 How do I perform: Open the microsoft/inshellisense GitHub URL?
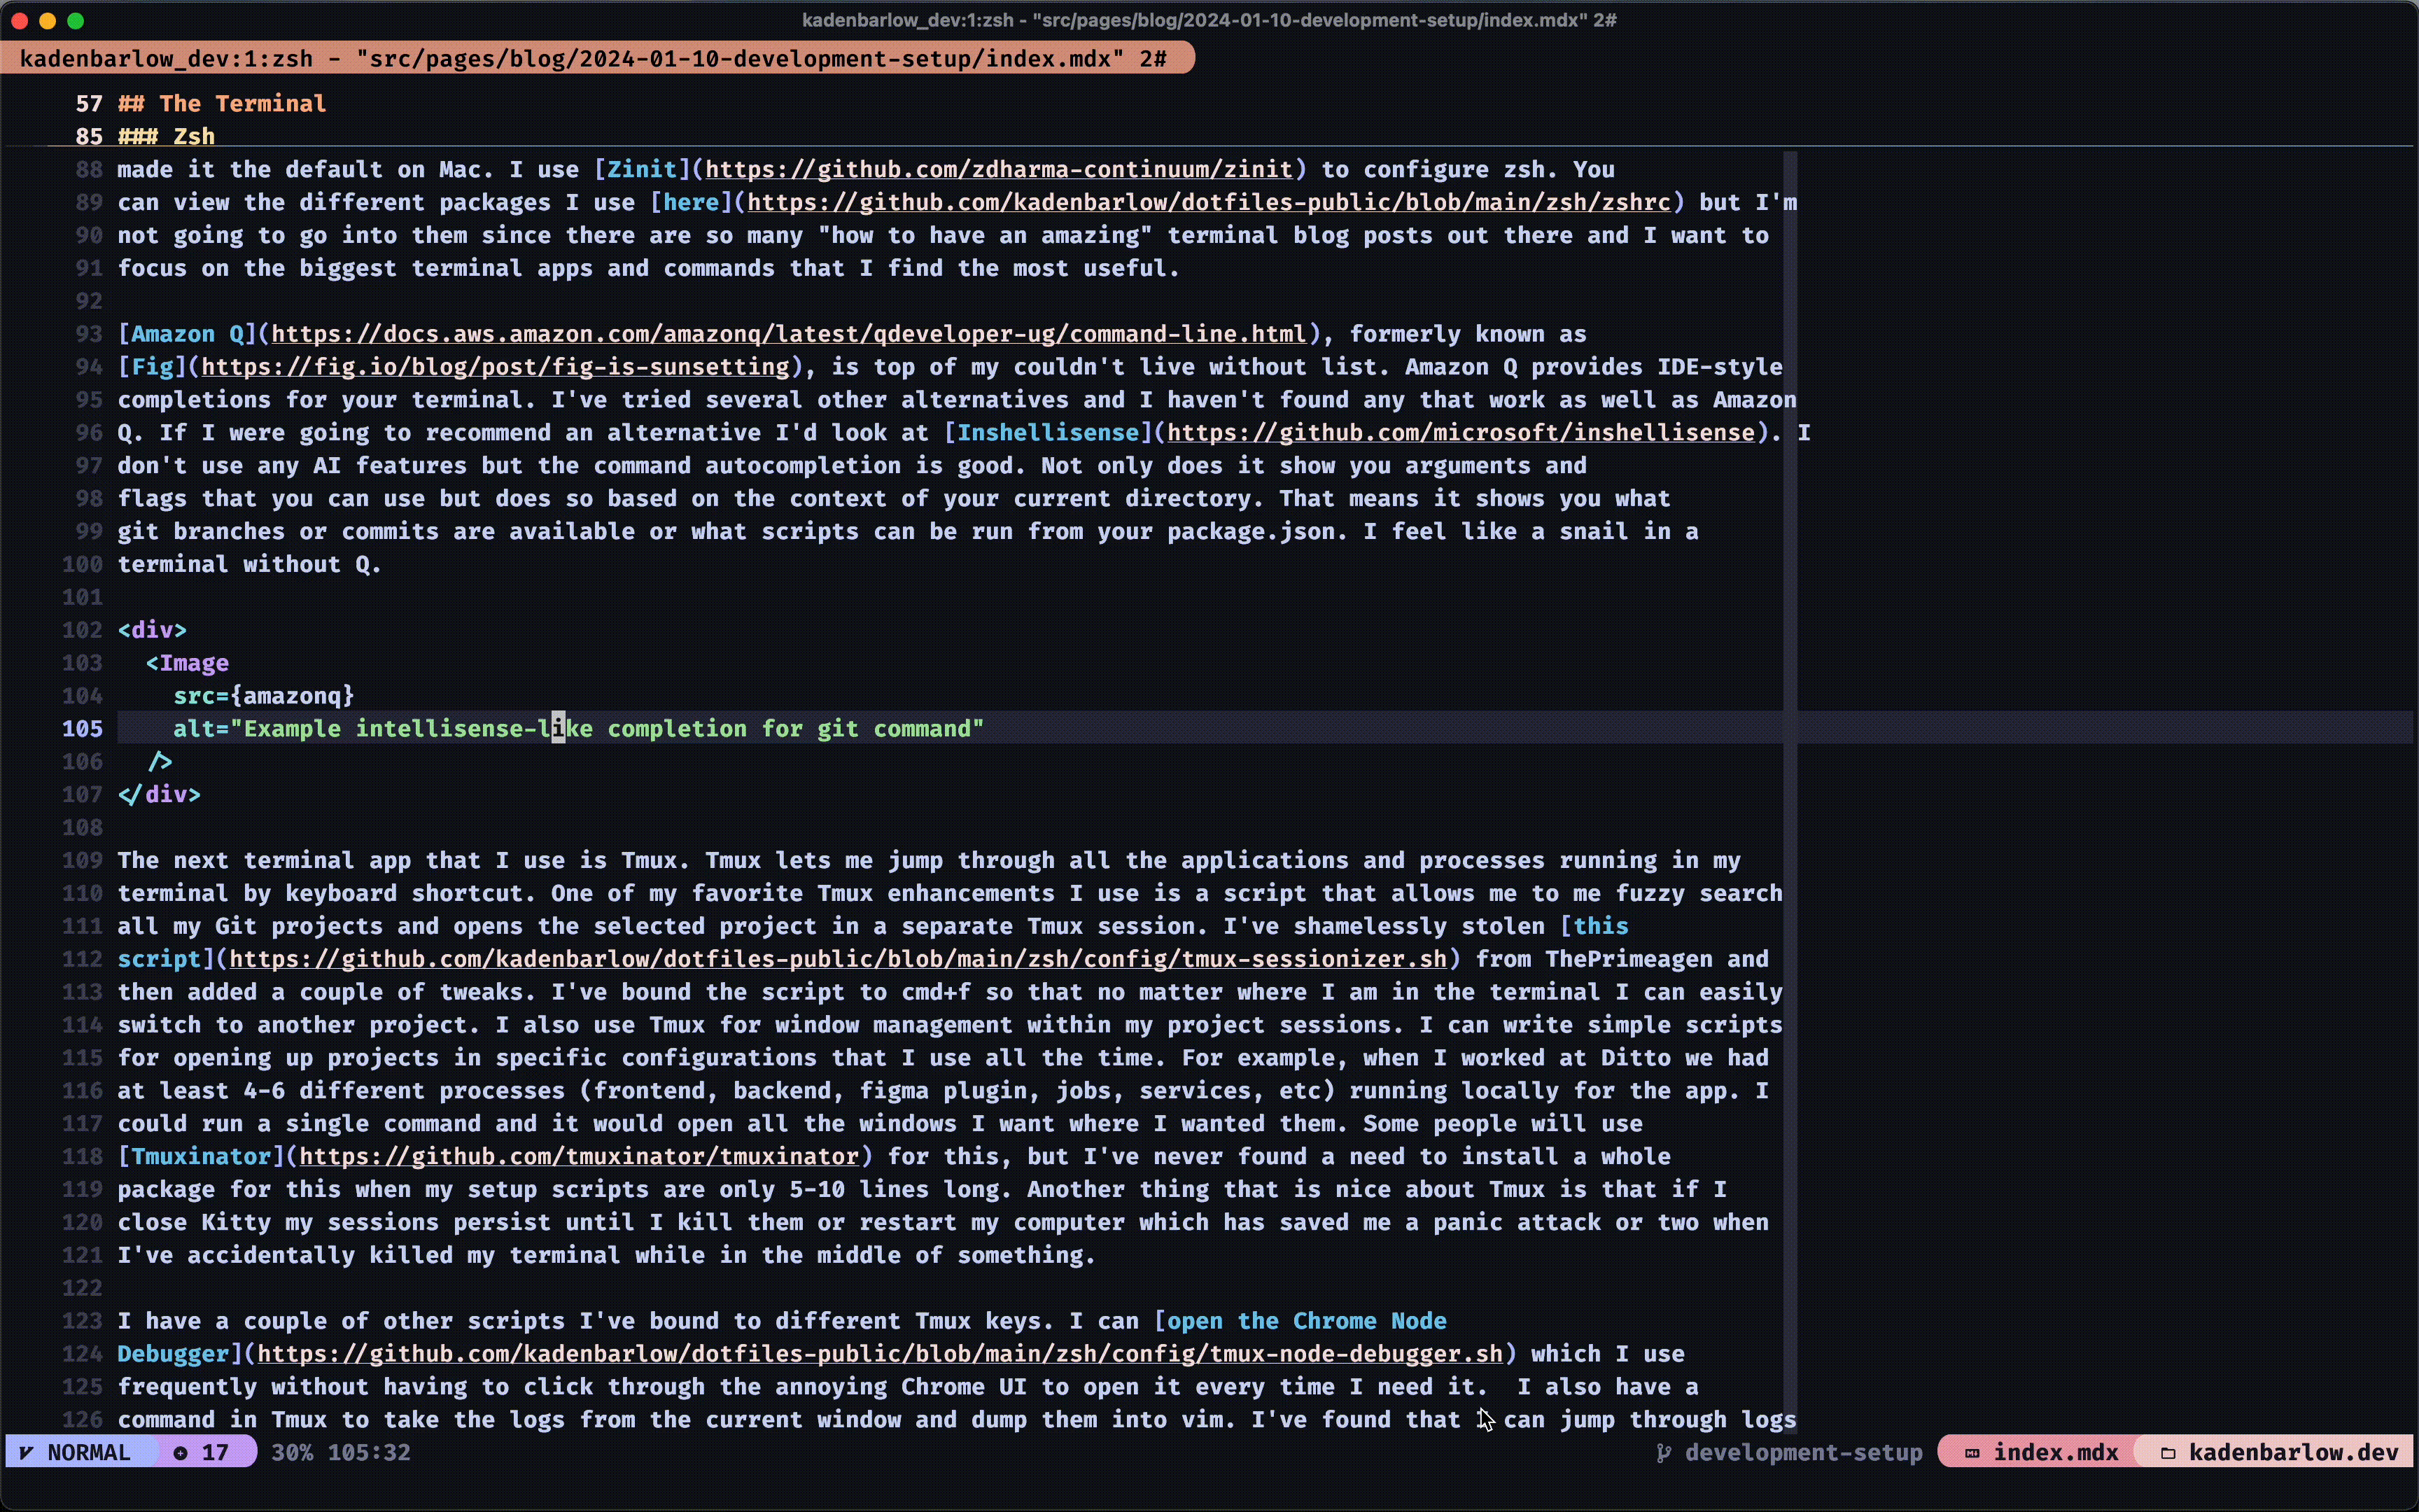[1460, 433]
